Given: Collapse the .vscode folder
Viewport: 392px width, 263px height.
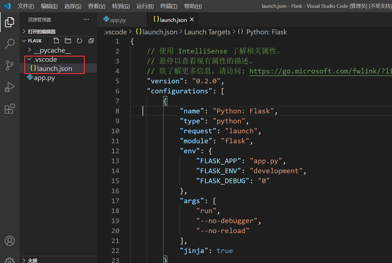Looking at the screenshot, I should 29,59.
